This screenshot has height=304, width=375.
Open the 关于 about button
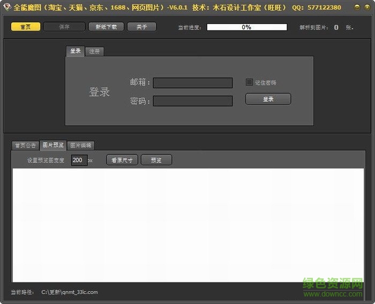[141, 27]
